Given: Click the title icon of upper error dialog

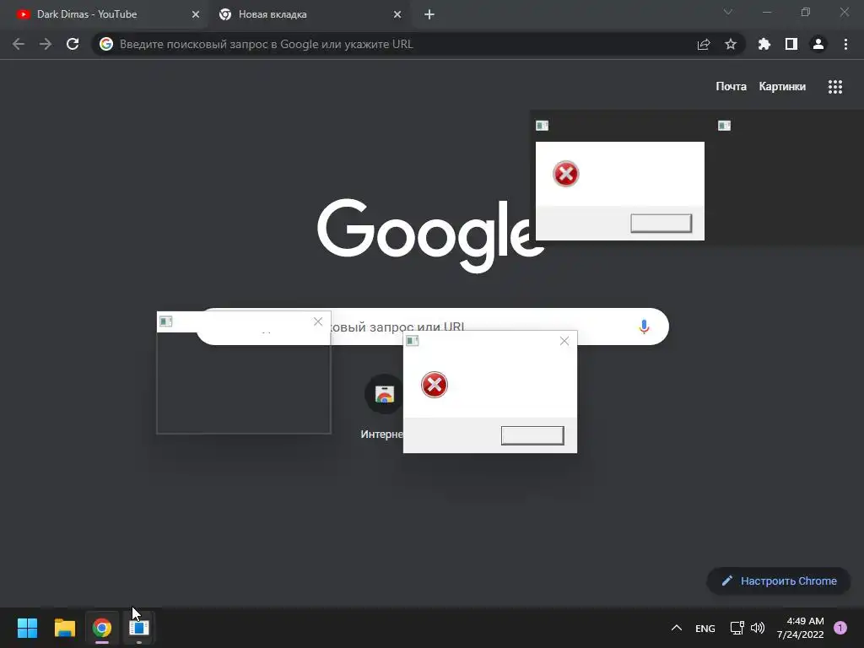Looking at the screenshot, I should pyautogui.click(x=543, y=126).
